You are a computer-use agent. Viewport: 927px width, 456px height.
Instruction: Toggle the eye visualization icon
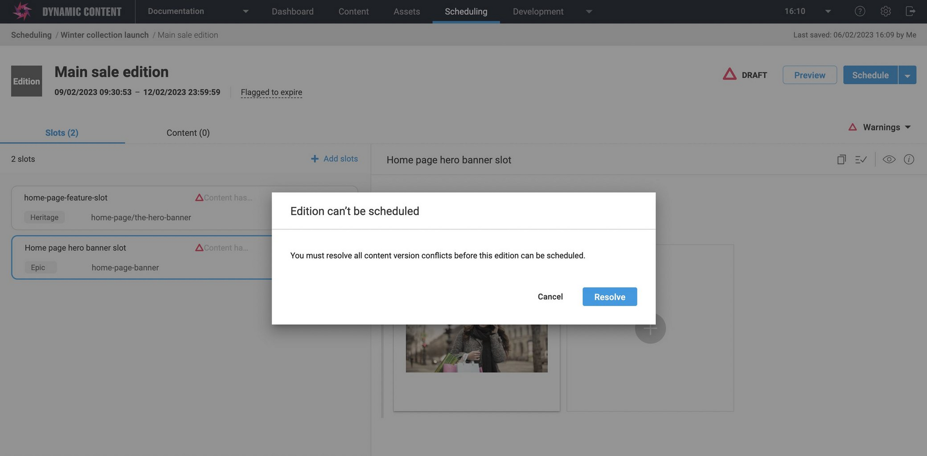pos(889,160)
